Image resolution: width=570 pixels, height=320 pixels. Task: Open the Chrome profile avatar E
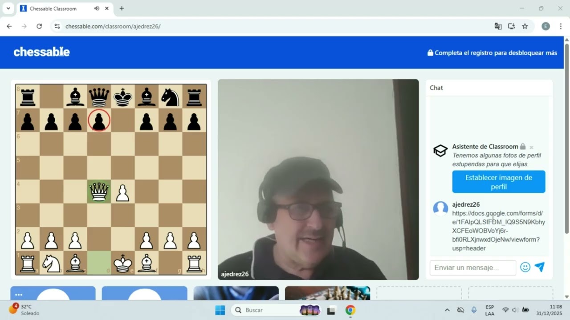tap(546, 26)
